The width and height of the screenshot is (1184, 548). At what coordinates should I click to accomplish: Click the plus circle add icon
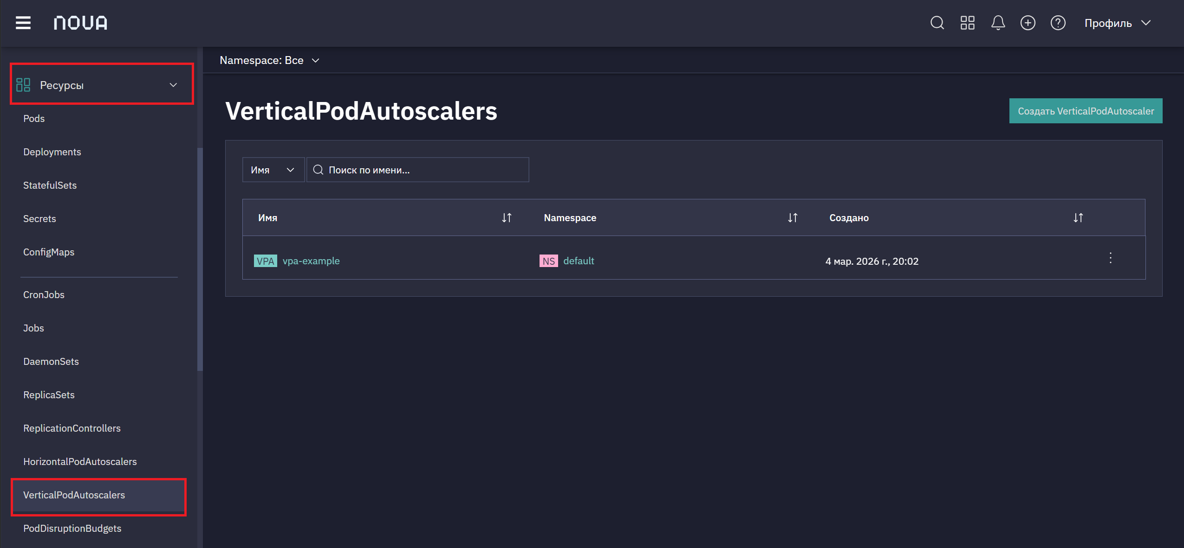point(1028,23)
